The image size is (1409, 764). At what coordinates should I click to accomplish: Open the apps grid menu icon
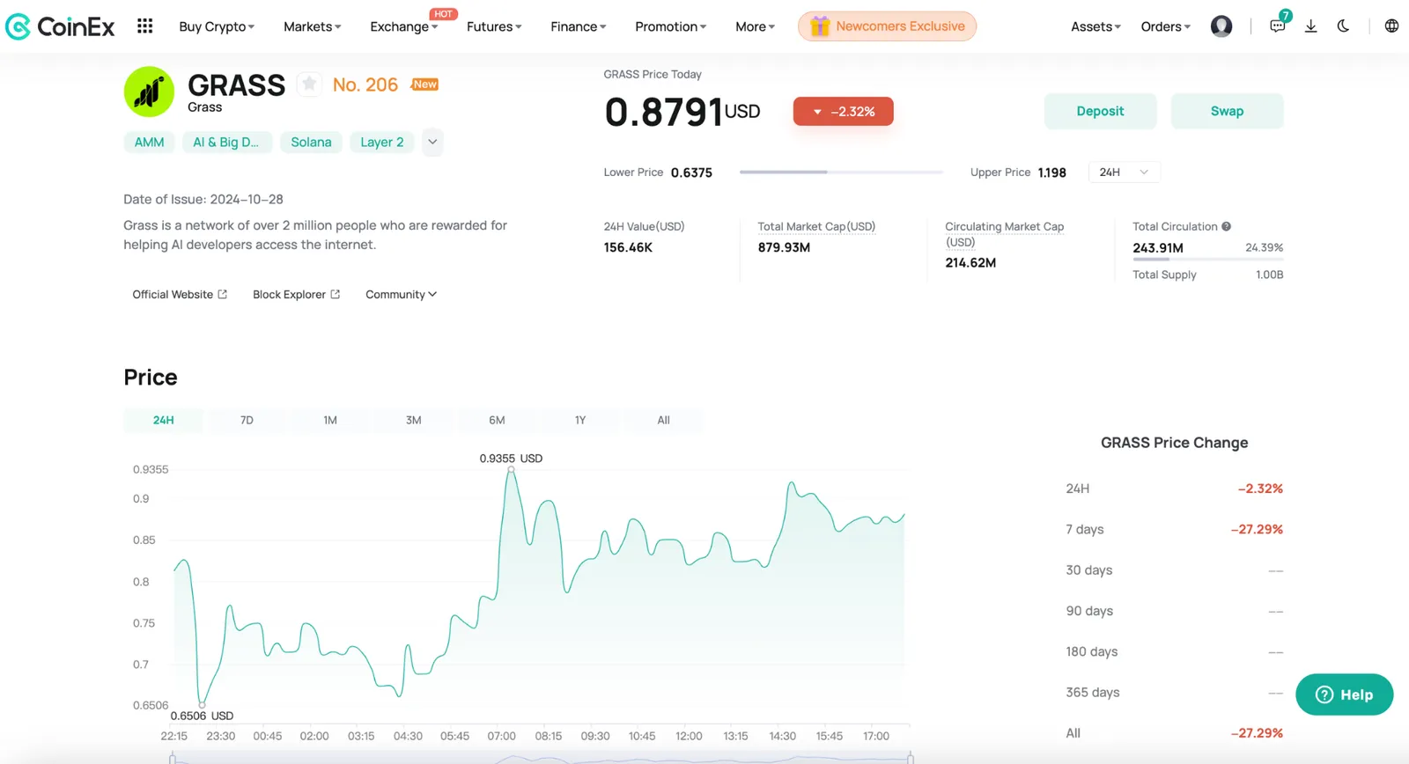[145, 26]
